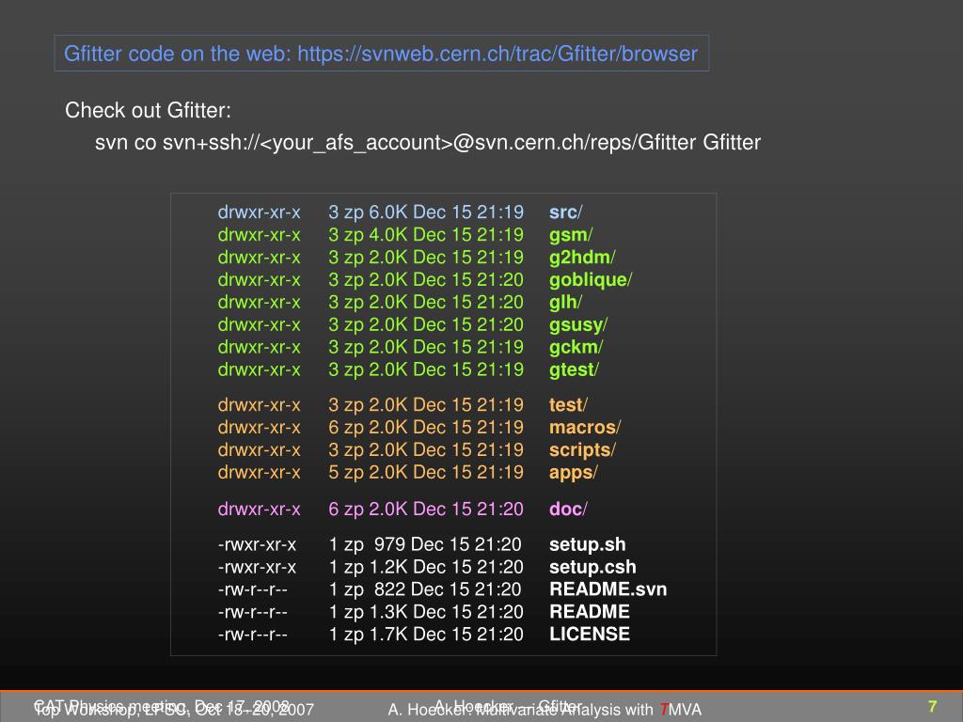Click the g2hdm/ directory entry

tap(581, 258)
